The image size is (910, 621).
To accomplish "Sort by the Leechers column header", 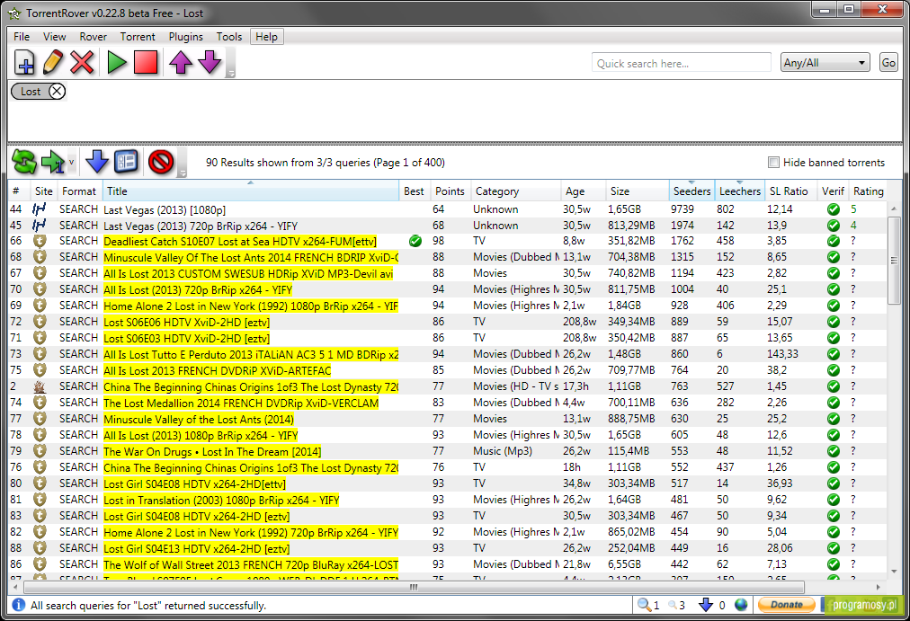I will pos(740,191).
